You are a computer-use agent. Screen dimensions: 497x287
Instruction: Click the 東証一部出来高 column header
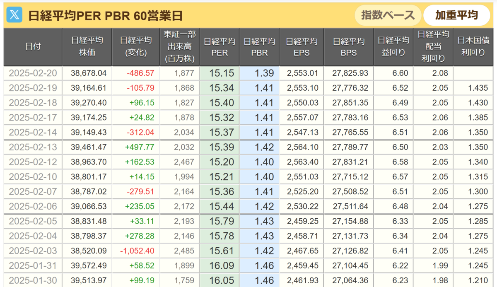tap(179, 47)
